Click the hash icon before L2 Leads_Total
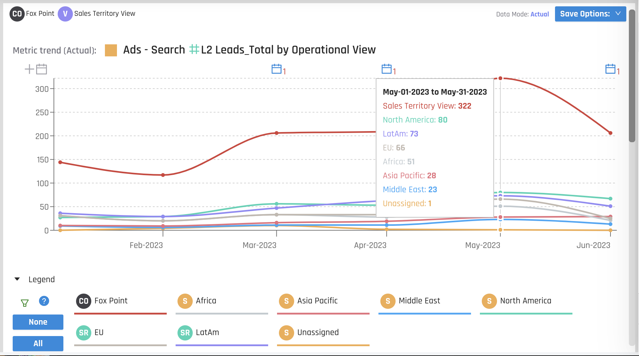 [x=194, y=49]
